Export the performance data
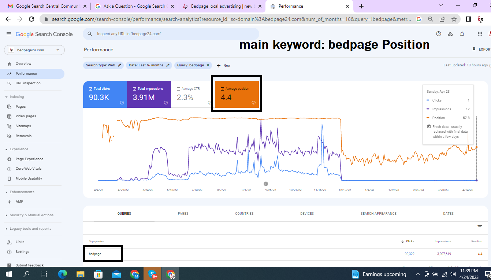 point(481,49)
